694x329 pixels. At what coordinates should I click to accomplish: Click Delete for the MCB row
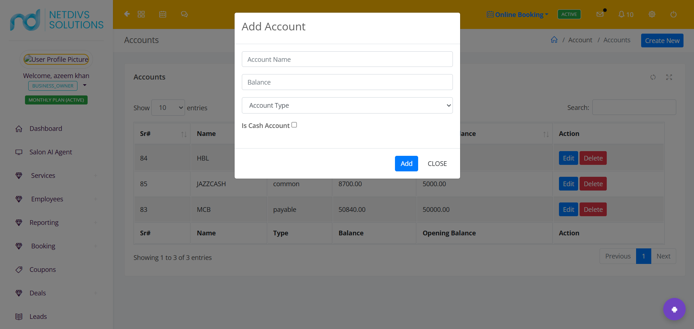[x=593, y=209]
